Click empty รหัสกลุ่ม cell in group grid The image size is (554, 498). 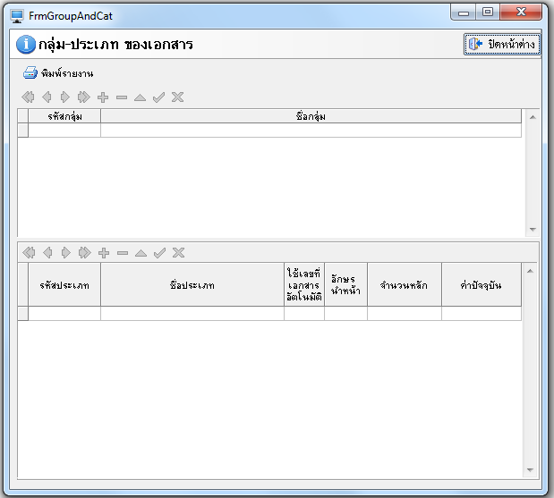point(64,131)
